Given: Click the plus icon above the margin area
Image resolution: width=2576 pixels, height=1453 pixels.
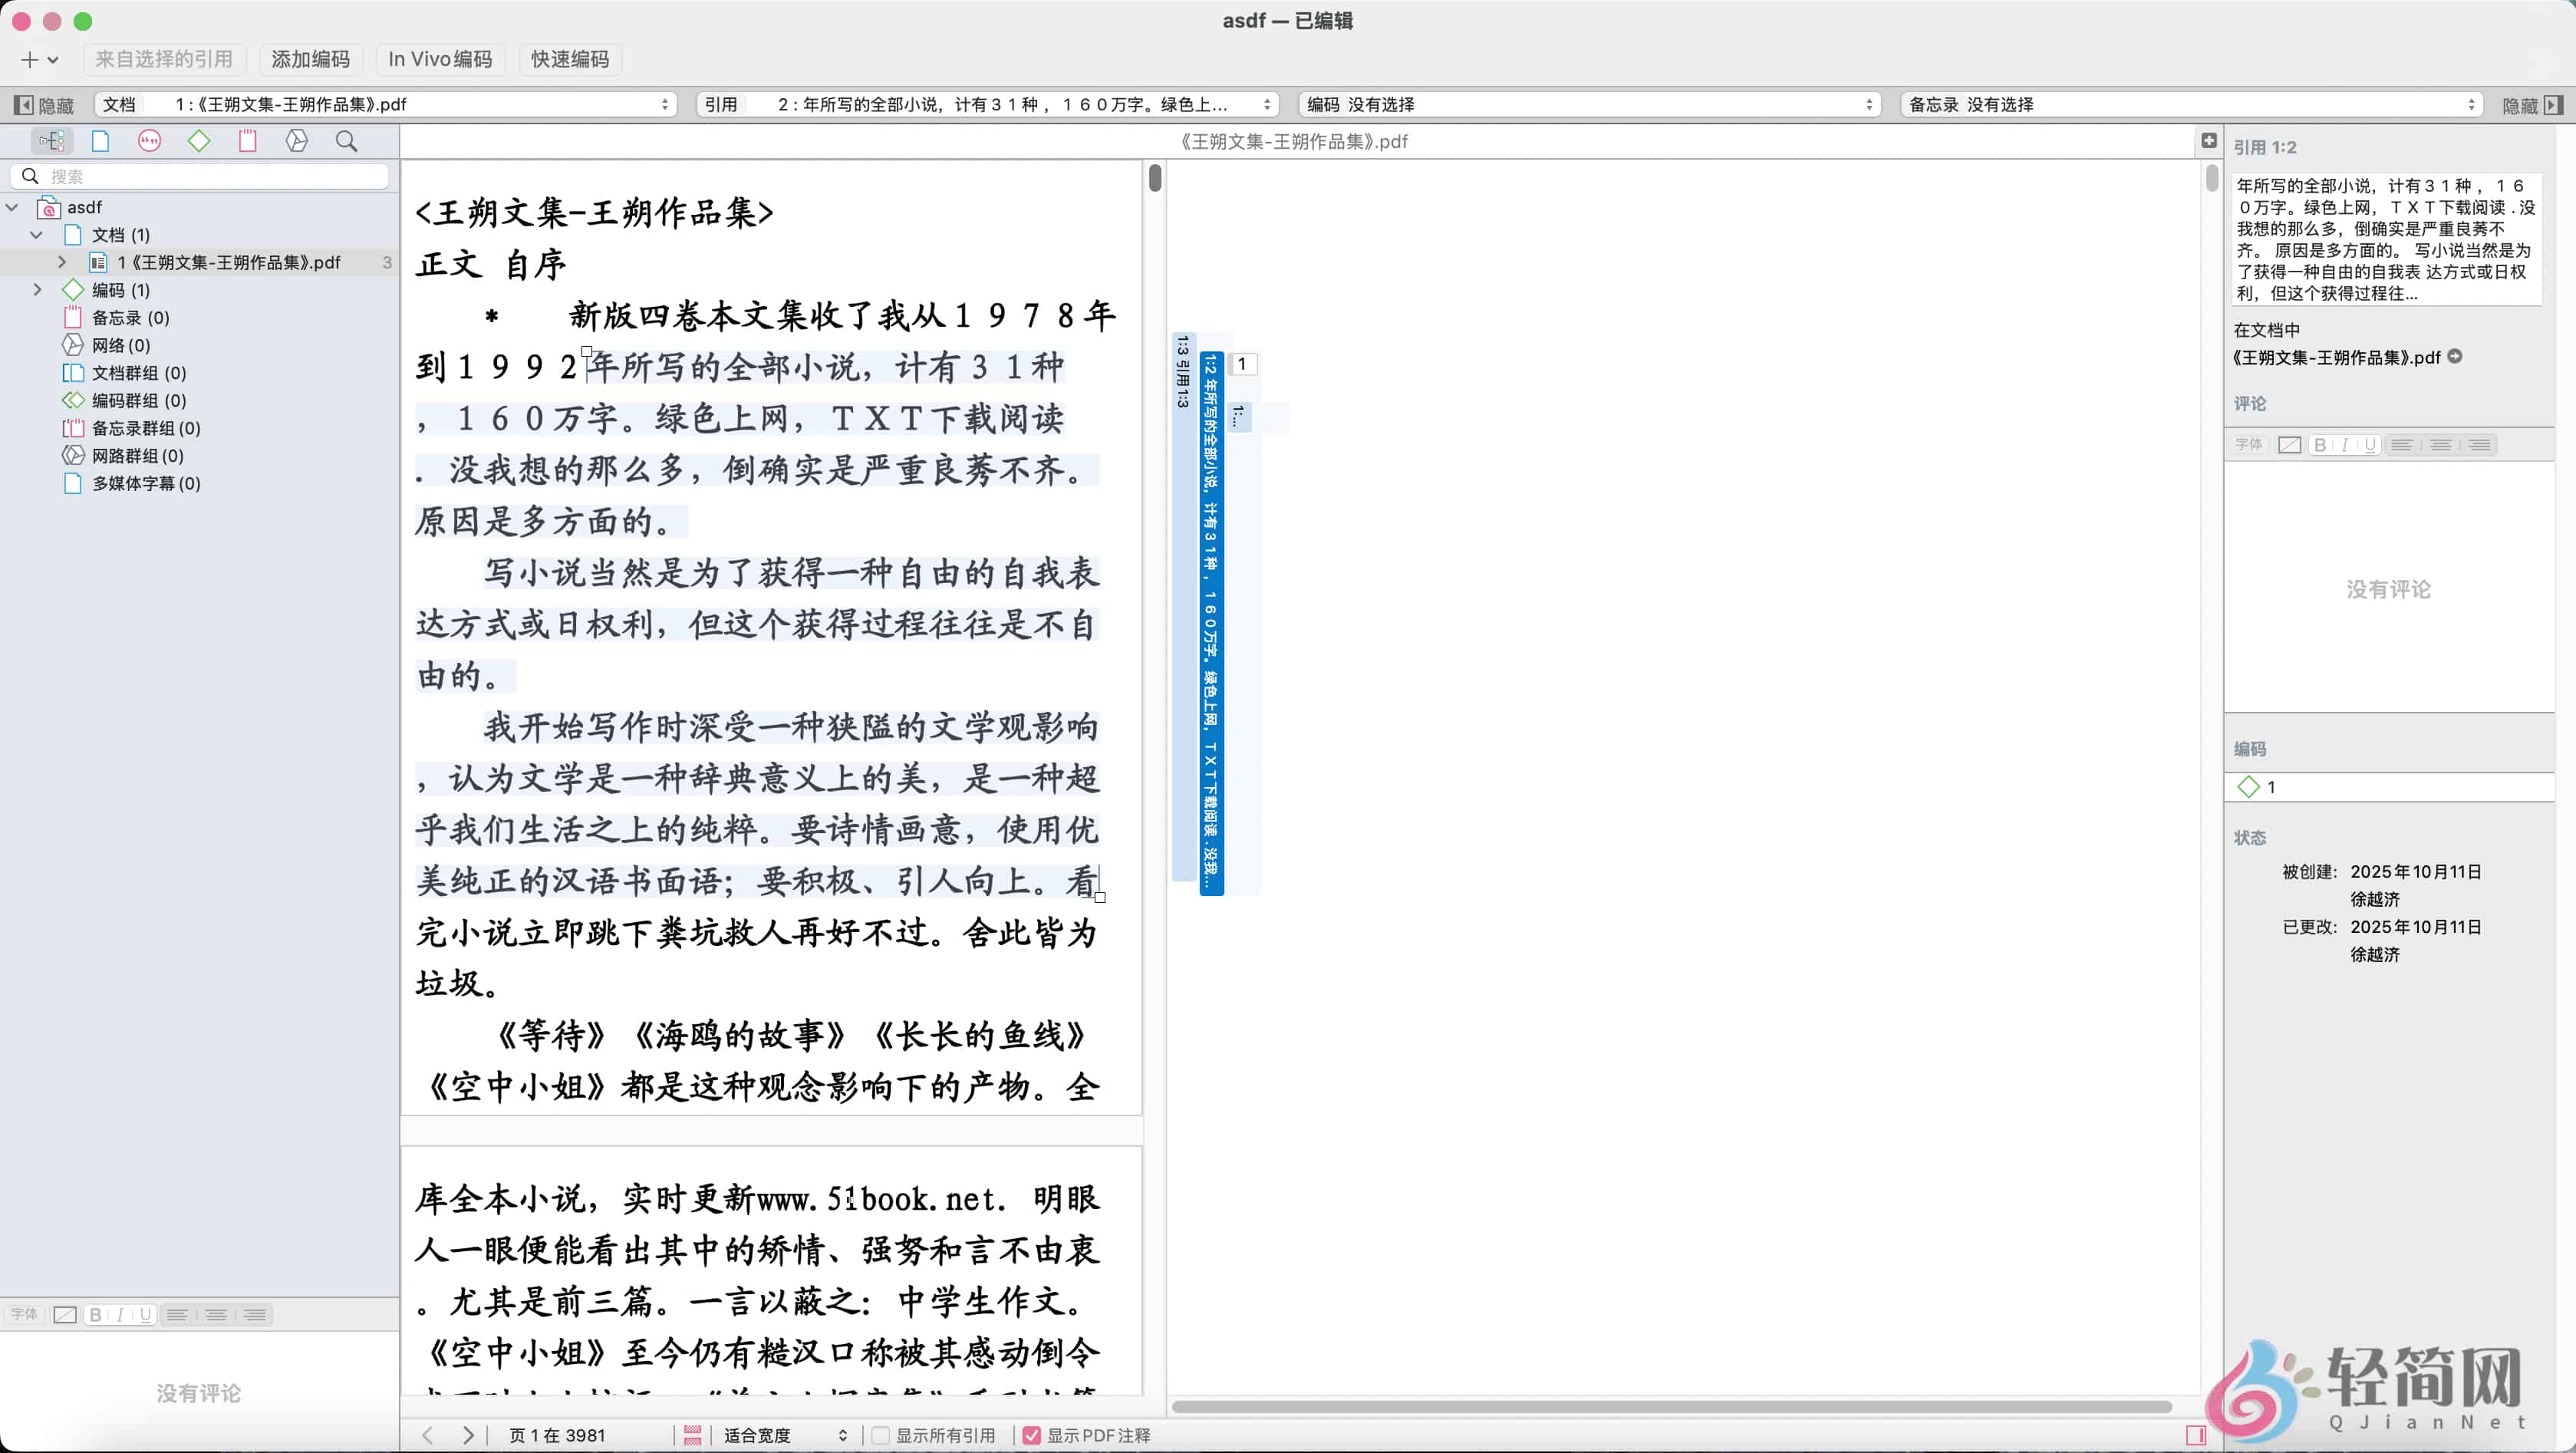Looking at the screenshot, I should click(x=2209, y=141).
